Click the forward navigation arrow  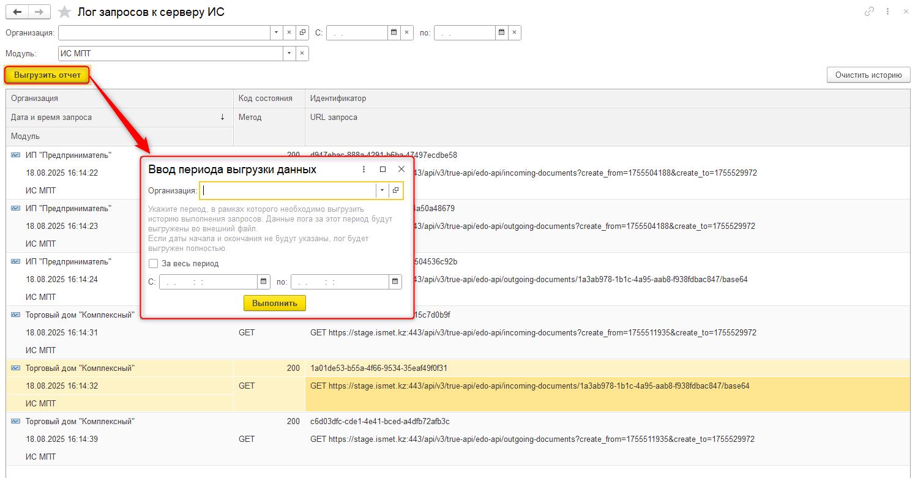click(x=39, y=12)
